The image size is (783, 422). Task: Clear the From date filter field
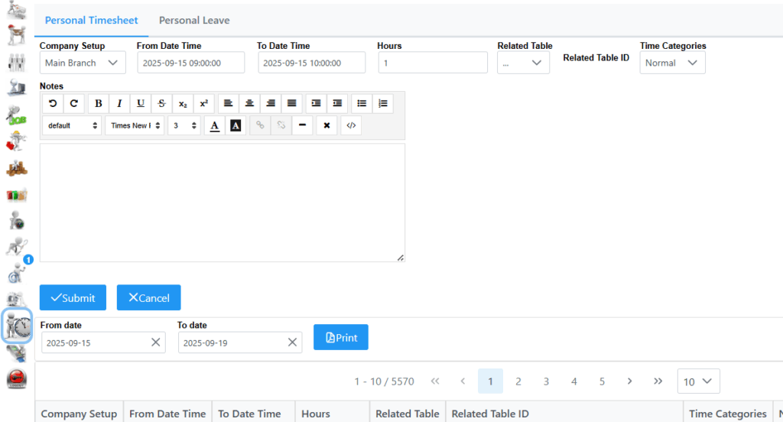pos(156,342)
